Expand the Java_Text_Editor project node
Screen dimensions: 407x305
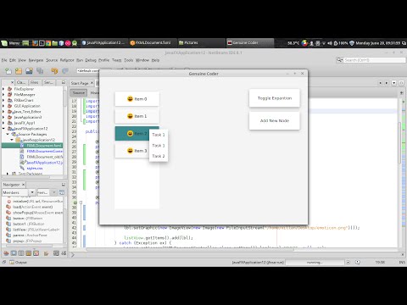(3, 112)
